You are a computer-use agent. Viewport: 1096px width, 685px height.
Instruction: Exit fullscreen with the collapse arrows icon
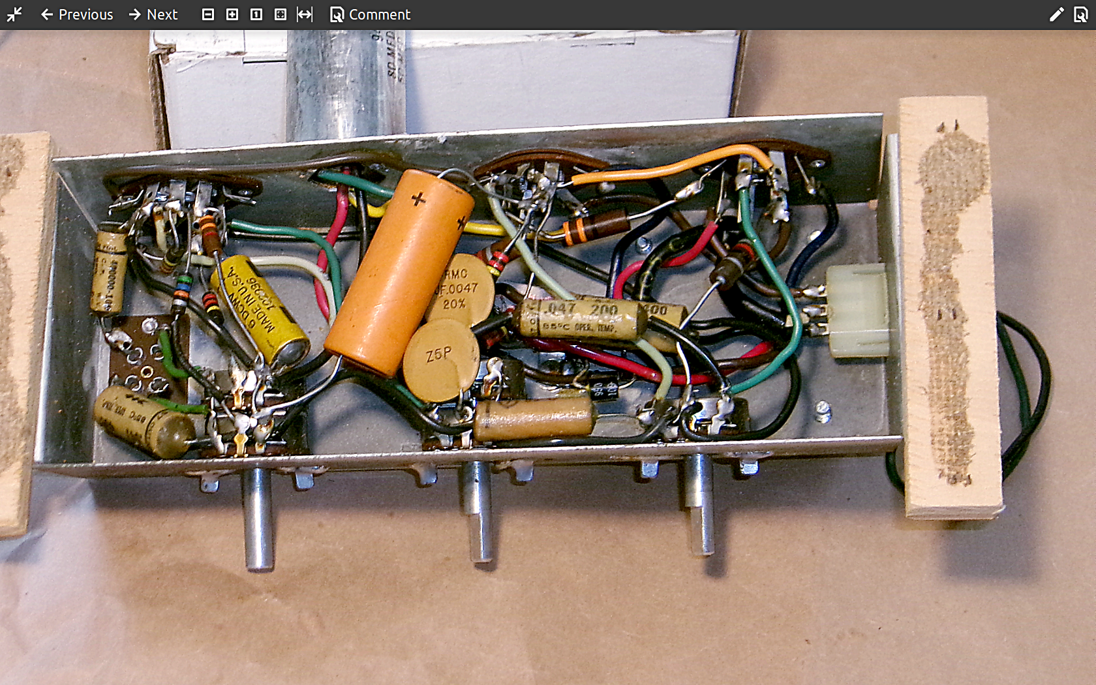[14, 14]
